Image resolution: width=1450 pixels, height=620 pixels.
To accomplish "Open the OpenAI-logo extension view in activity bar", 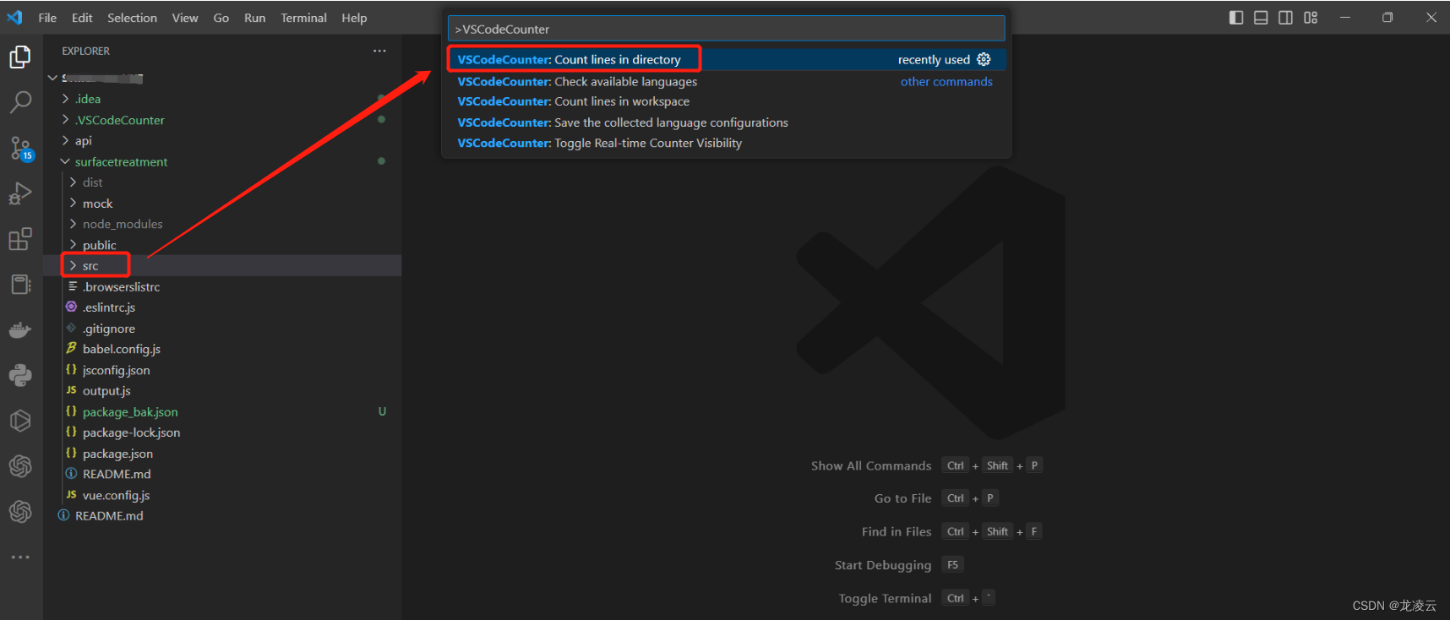I will point(20,466).
